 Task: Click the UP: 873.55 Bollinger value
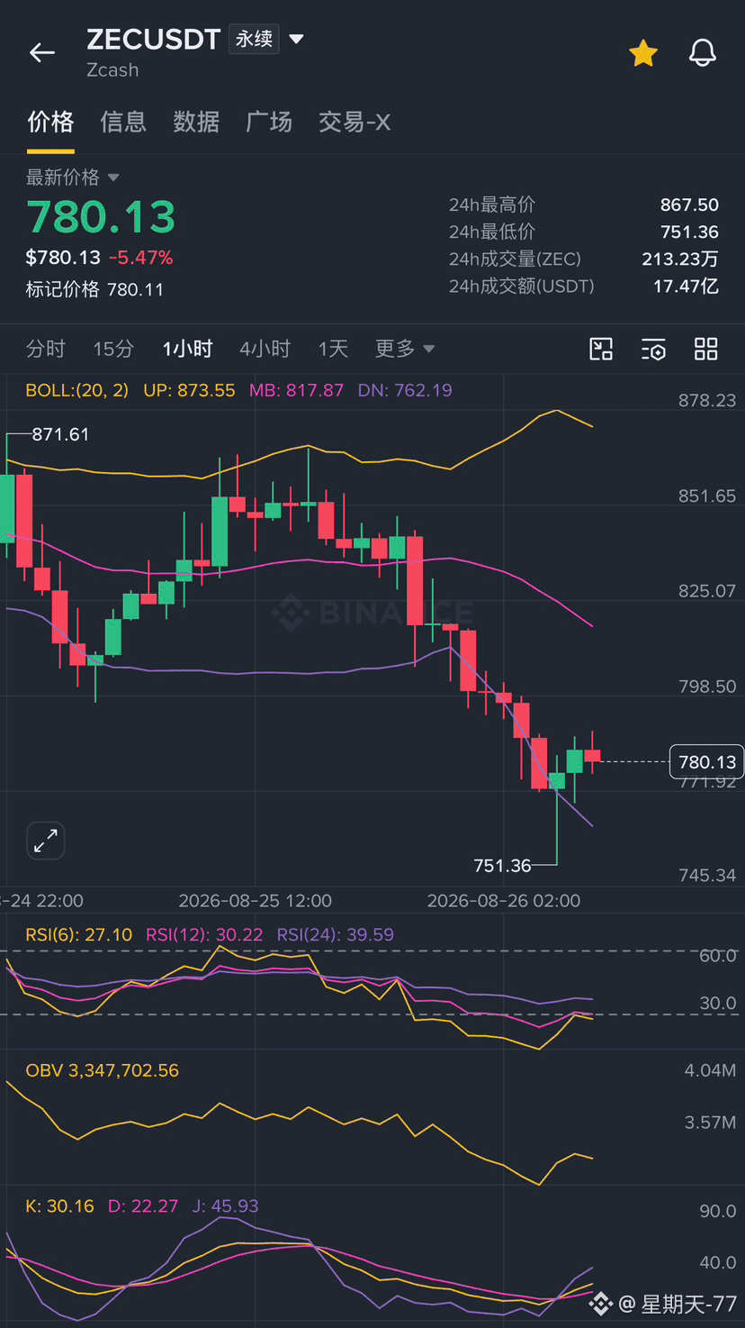pyautogui.click(x=189, y=390)
